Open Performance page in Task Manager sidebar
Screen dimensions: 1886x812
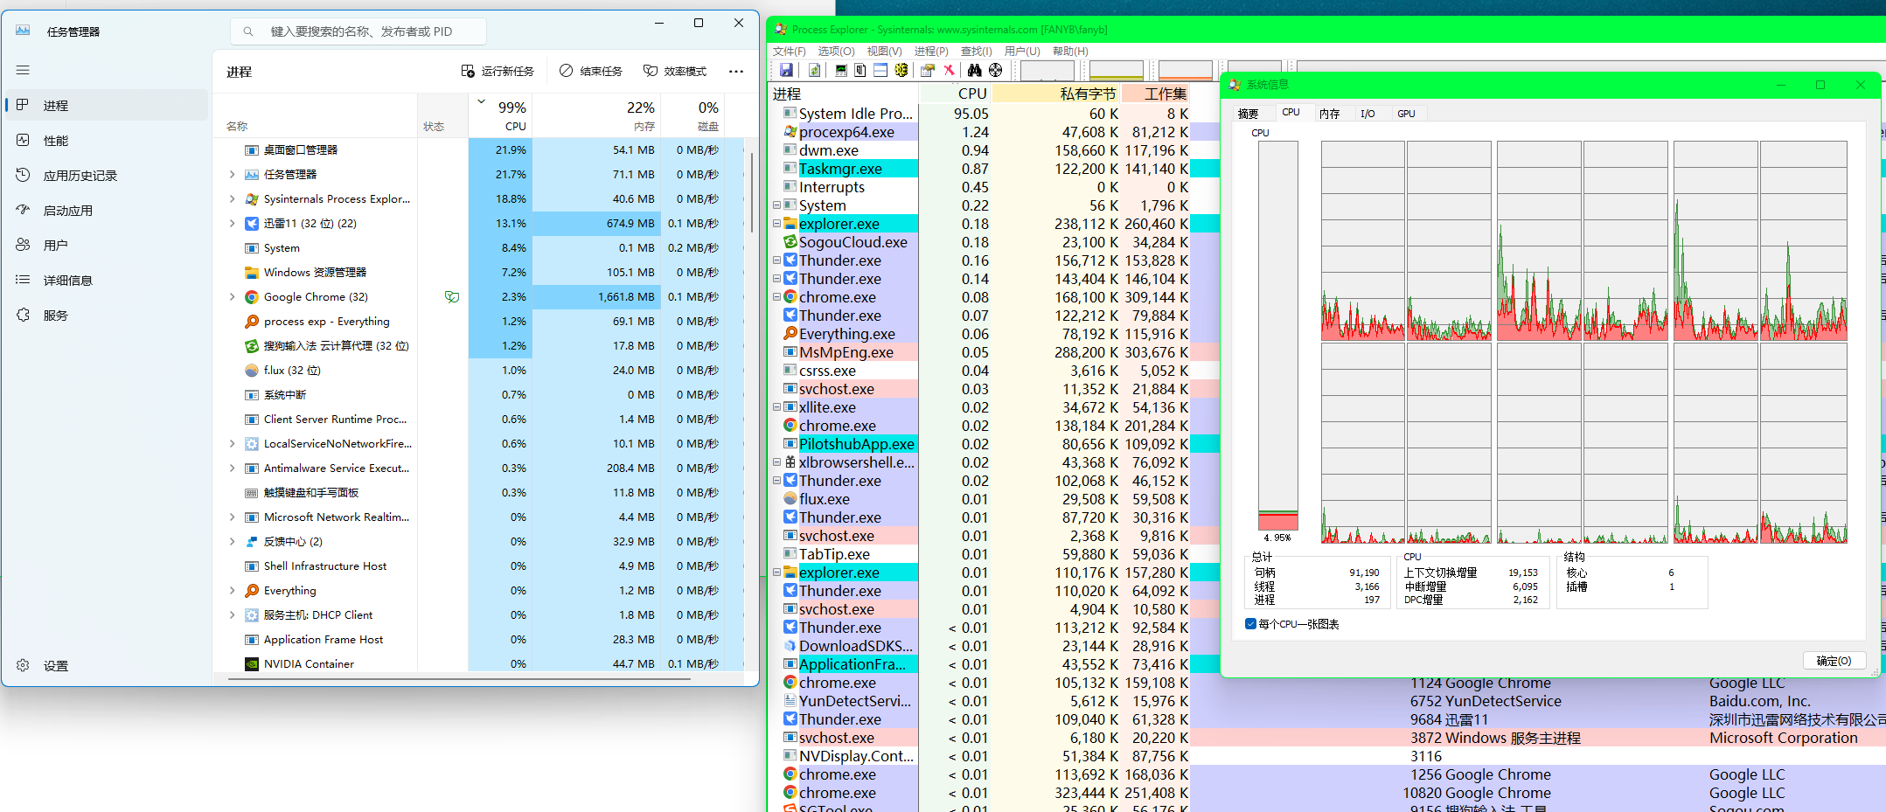pyautogui.click(x=107, y=141)
